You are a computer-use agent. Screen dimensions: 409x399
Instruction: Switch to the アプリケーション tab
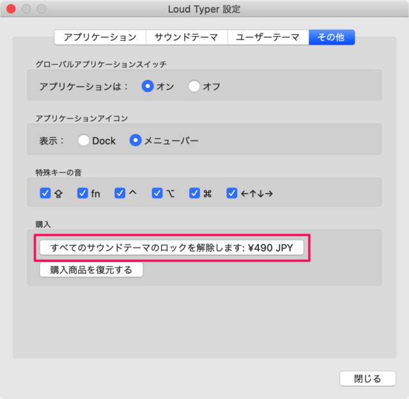coord(100,37)
